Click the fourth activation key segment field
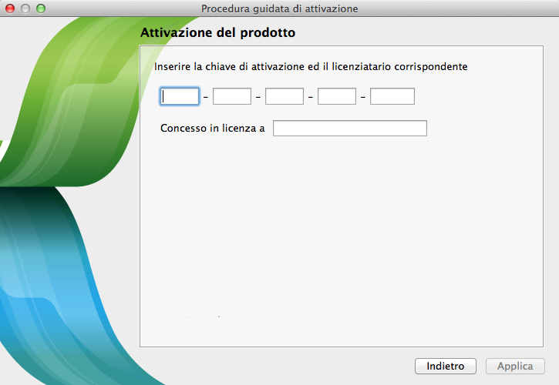Viewport: 559px width, 385px height. 337,96
